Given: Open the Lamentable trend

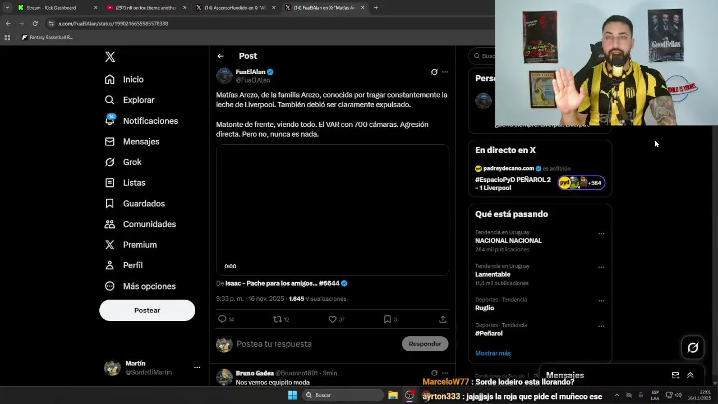Looking at the screenshot, I should click(x=493, y=274).
